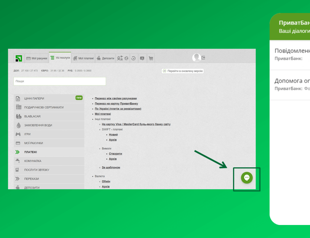
Task: Click the green PrivatBank logo icon
Action: tap(19, 58)
